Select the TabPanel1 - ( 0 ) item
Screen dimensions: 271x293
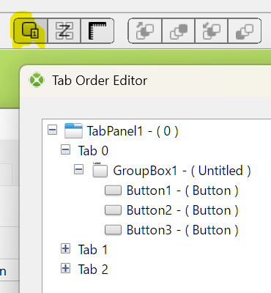click(122, 131)
